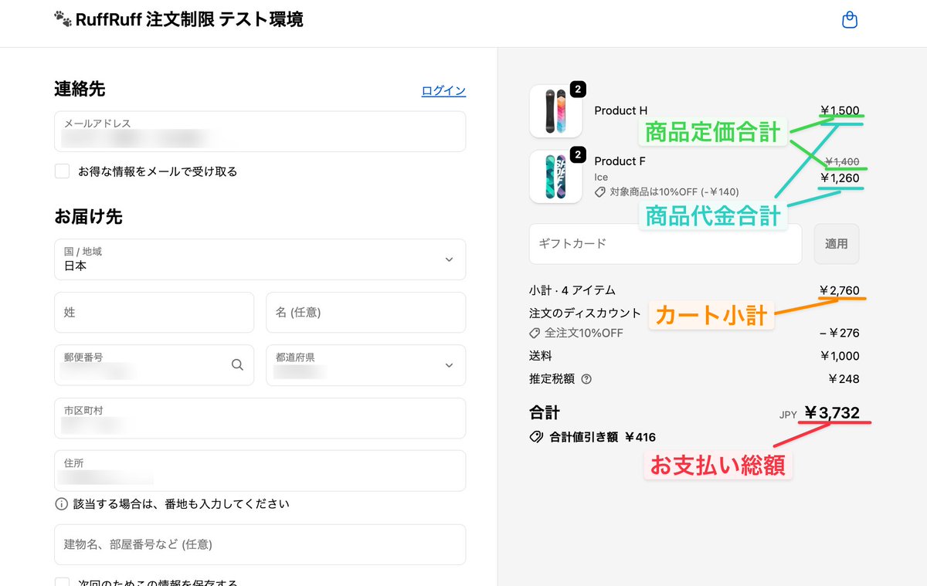
Task: Click the メールアドレス email input field
Action: [260, 131]
